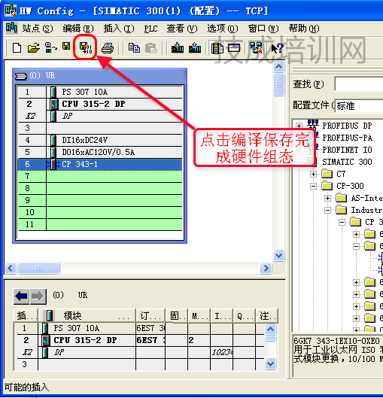The width and height of the screenshot is (383, 398).
Task: Open the 编辑(E) menu
Action: pos(78,29)
